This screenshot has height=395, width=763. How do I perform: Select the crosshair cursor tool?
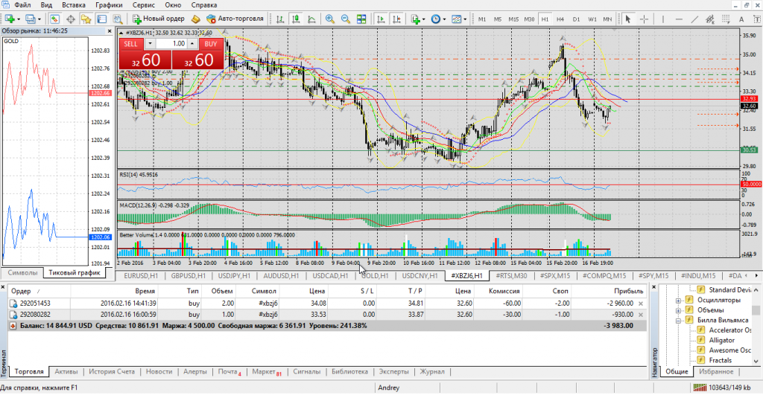pos(645,18)
